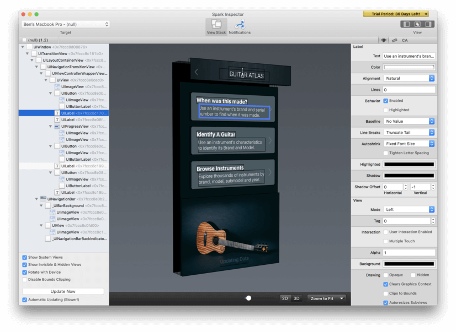The width and height of the screenshot is (456, 332).
Task: Toggle the left sidebar pane icon
Action: (406, 24)
